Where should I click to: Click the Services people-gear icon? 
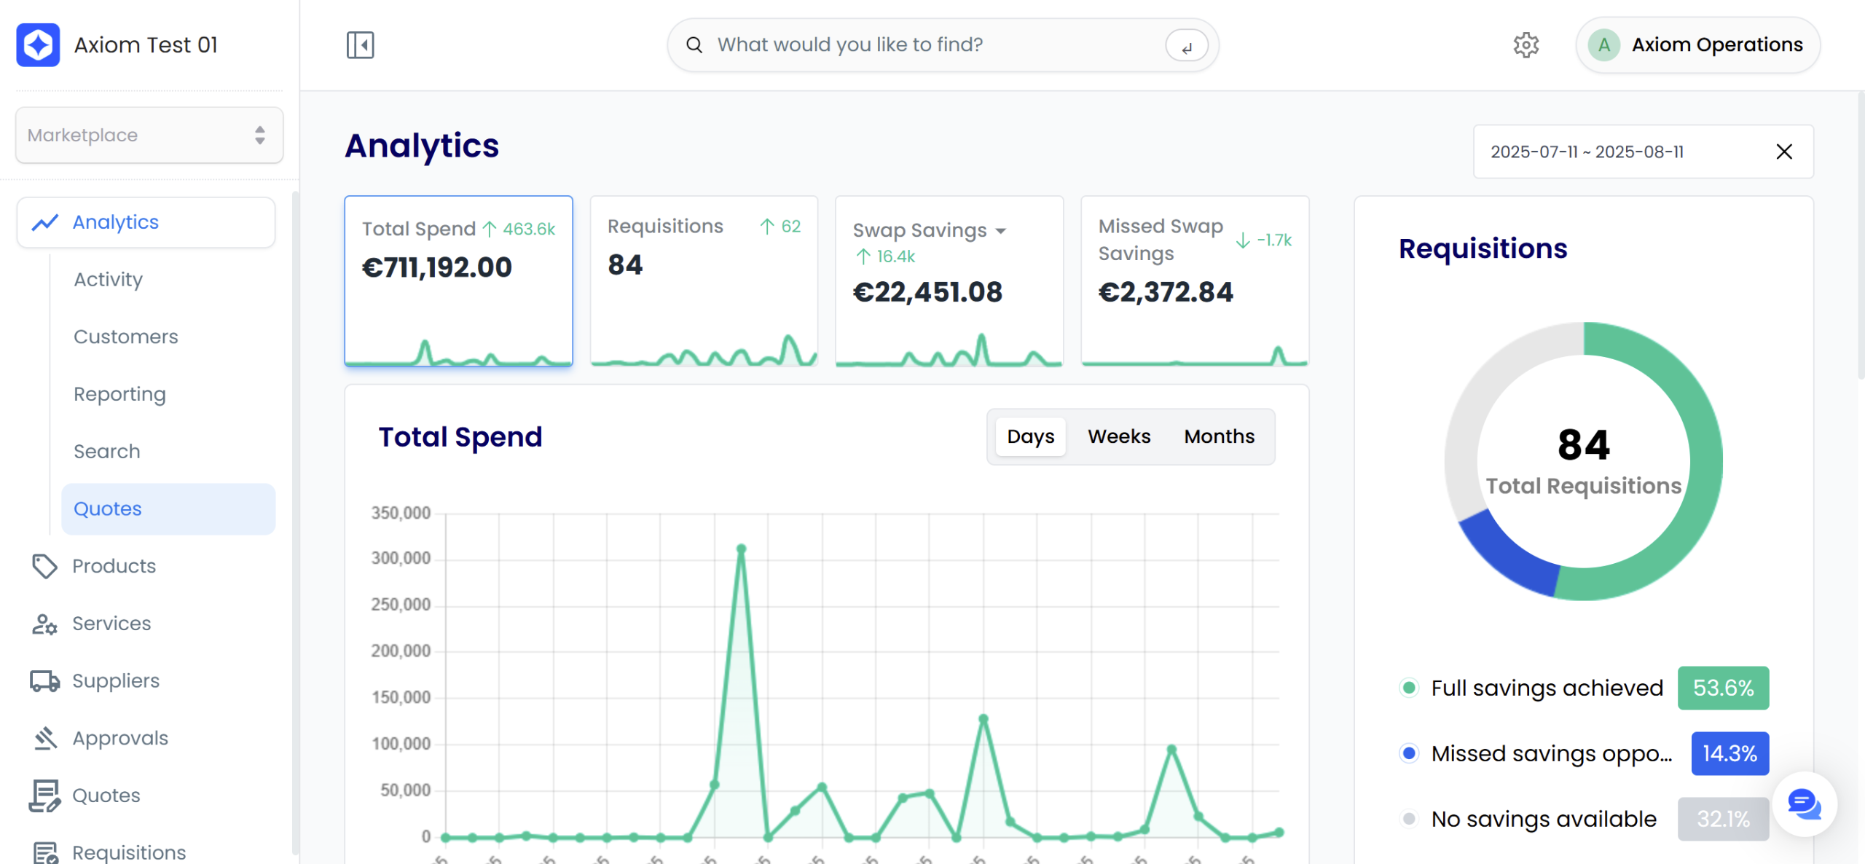[44, 624]
